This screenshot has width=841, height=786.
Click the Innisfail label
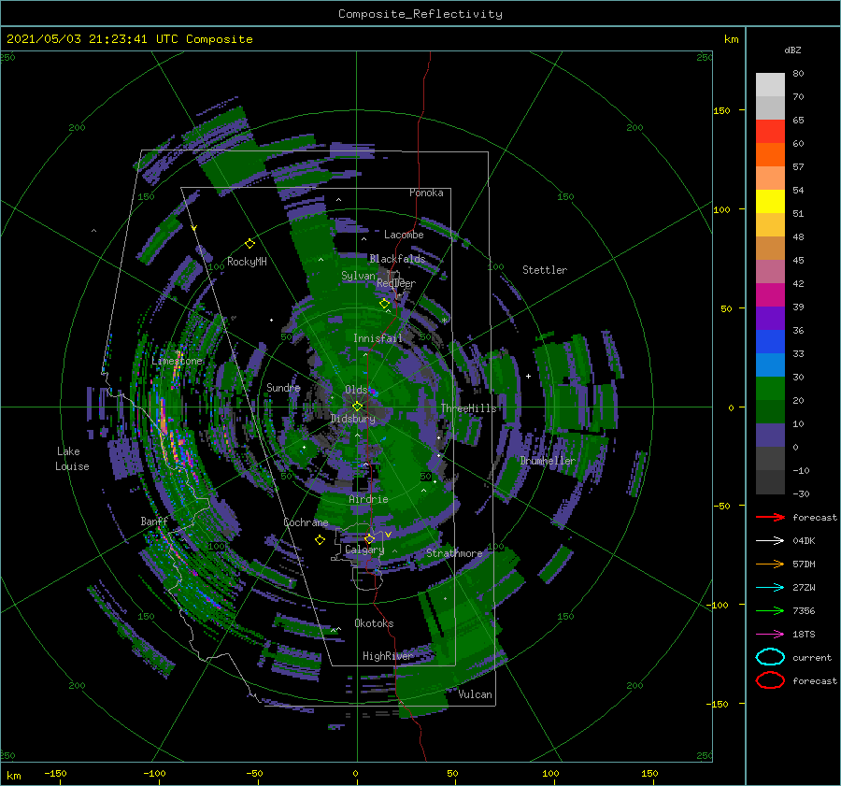tap(378, 338)
